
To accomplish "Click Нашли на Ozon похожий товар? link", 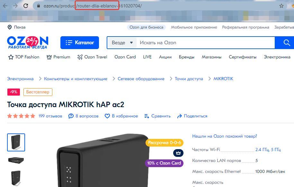I will tap(225, 136).
